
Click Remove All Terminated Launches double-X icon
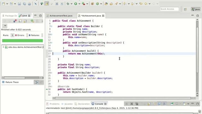coord(137,104)
